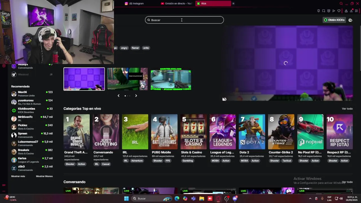Click Tactical tag under Counter-Strike 2

[287, 161]
